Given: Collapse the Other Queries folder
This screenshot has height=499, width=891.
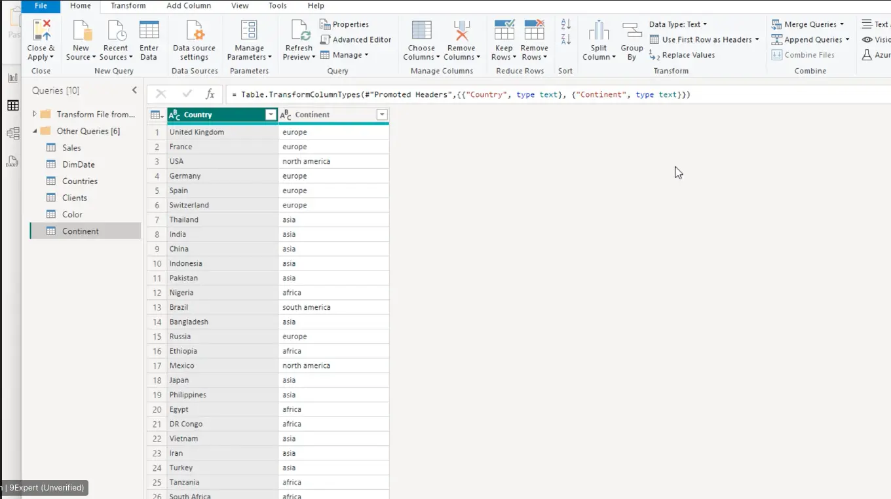Looking at the screenshot, I should pyautogui.click(x=35, y=131).
